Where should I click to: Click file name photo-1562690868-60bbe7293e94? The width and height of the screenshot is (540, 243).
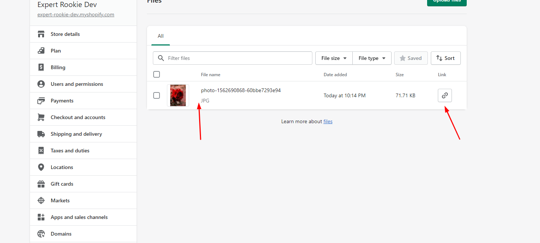(x=241, y=90)
